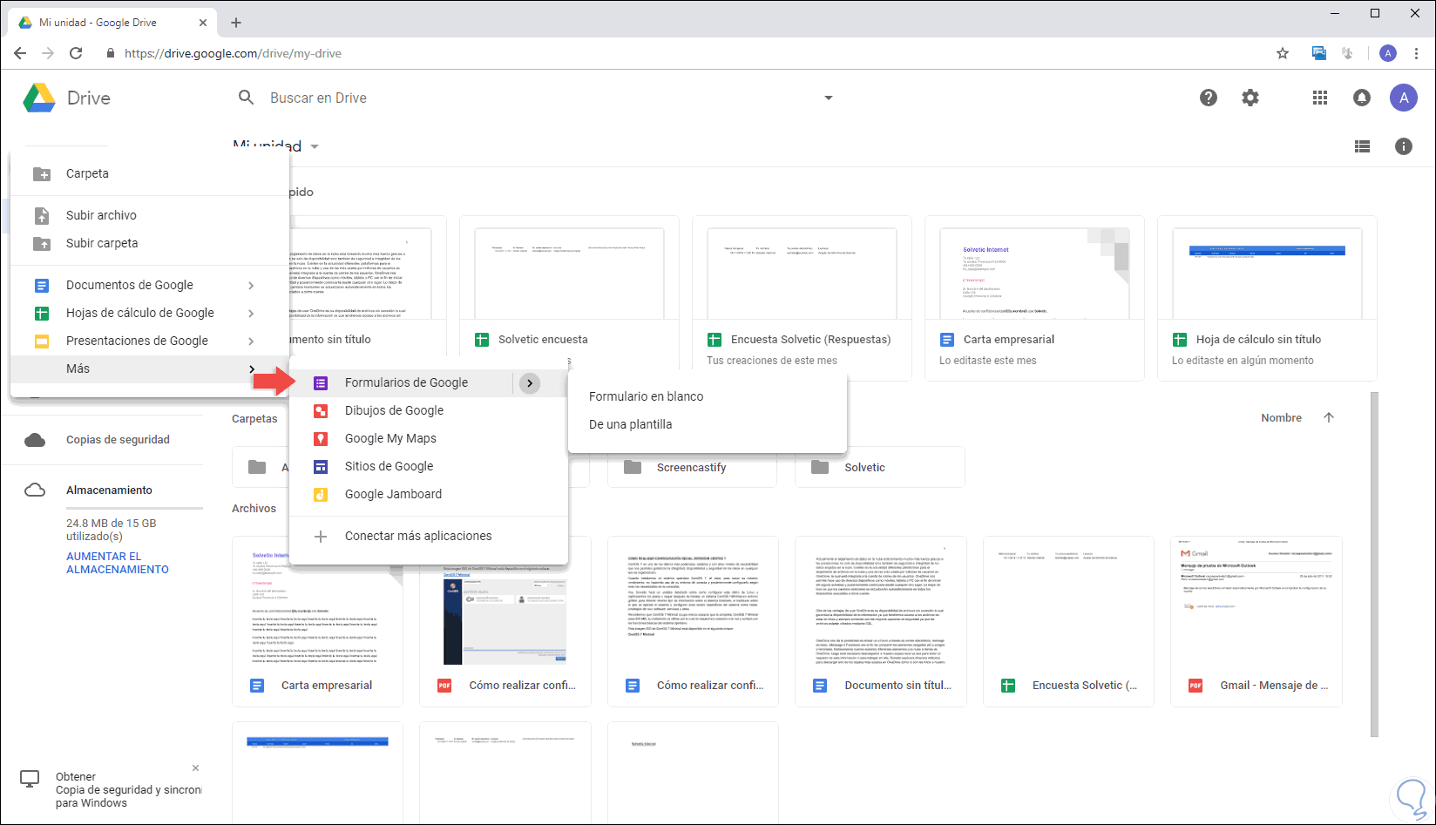This screenshot has width=1436, height=825.
Task: Create a new Presentaciones de Google file
Action: [x=150, y=341]
